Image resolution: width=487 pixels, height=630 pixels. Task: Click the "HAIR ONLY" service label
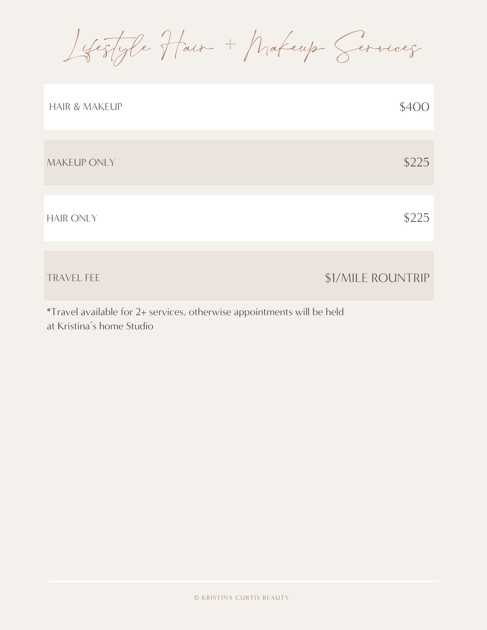click(72, 218)
